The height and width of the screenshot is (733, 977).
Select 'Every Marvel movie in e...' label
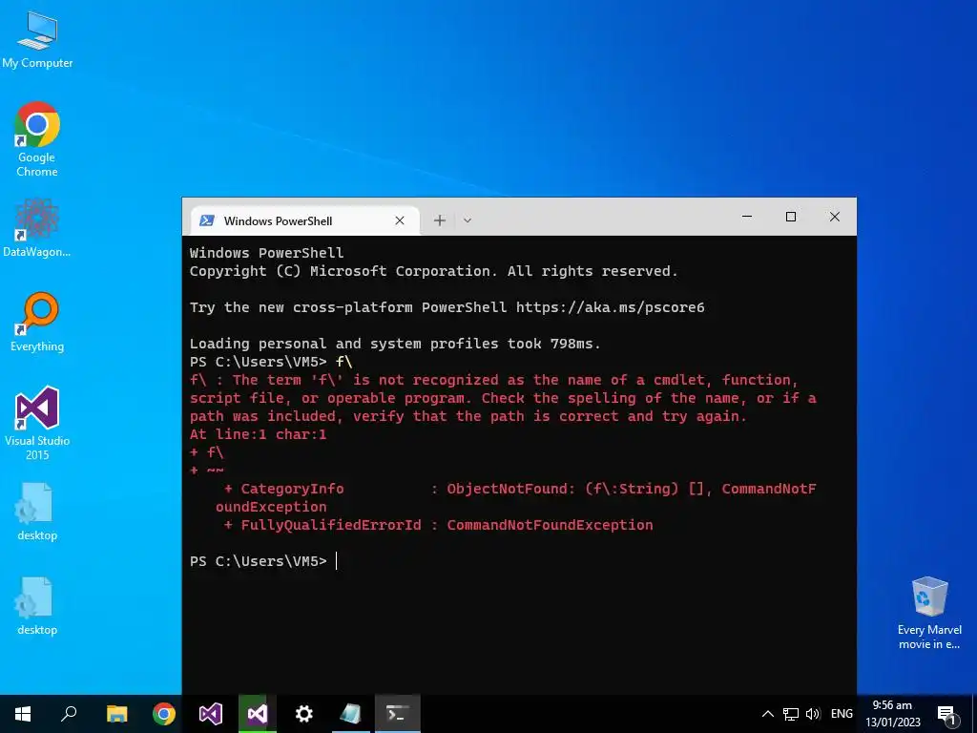(929, 637)
